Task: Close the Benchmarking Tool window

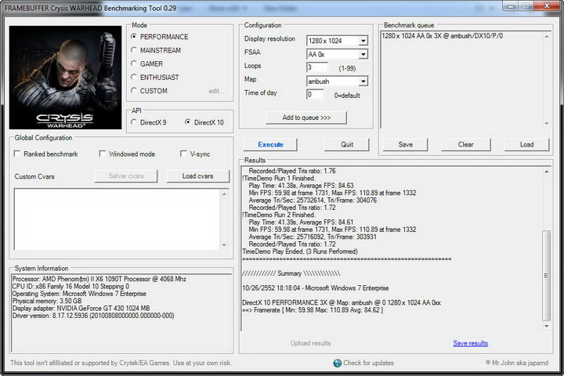Action: (547, 6)
